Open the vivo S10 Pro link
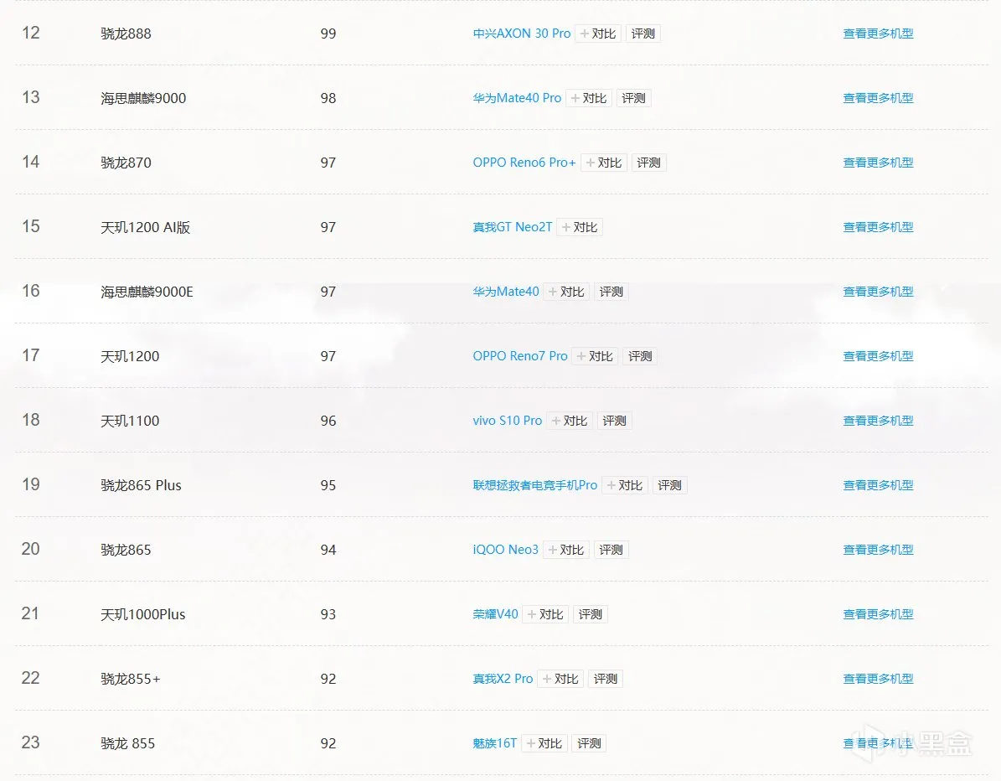Screen dimensions: 1001x781 pos(508,421)
